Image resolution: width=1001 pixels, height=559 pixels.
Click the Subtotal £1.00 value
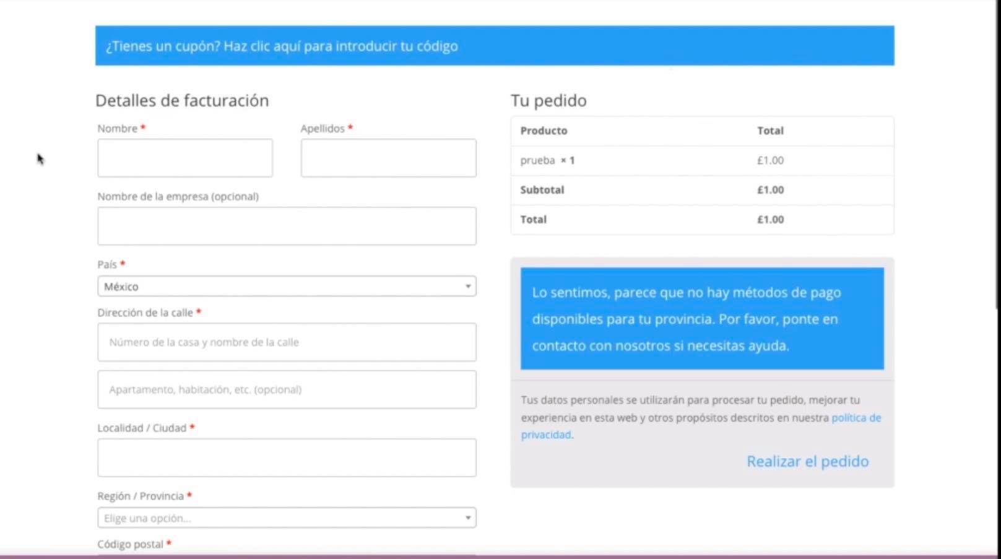coord(770,190)
